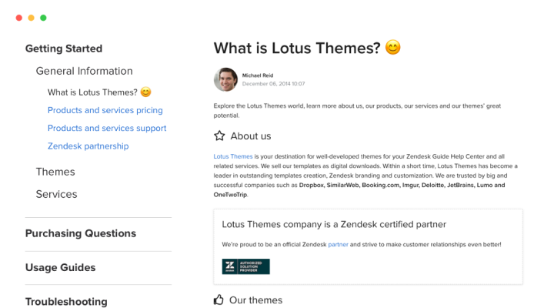Click the yellow minimize window button
Viewport: 554px width, 308px height.
[31, 18]
